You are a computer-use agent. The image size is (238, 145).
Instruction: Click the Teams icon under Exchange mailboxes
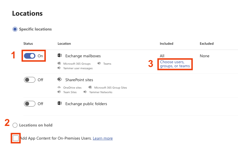coord(99,64)
